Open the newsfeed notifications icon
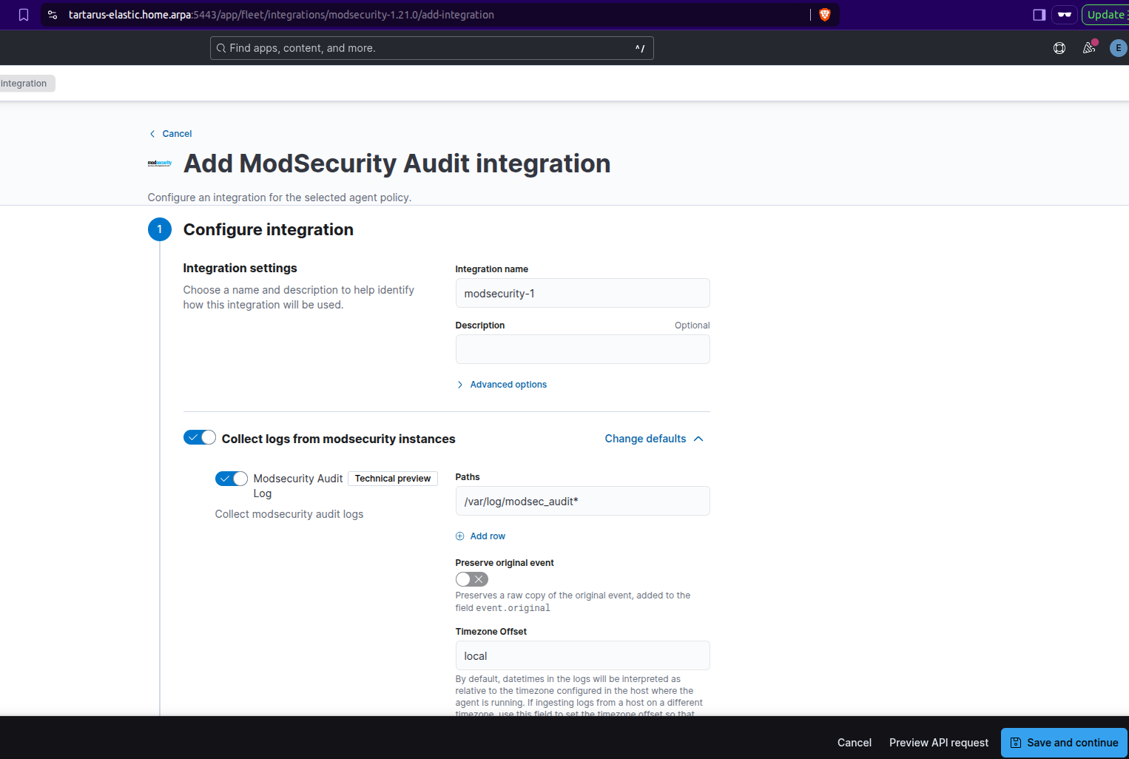The height and width of the screenshot is (759, 1129). (1089, 48)
